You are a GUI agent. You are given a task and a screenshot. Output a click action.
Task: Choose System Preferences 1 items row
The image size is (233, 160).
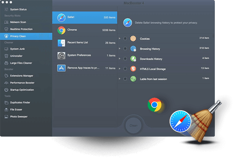[x=85, y=56]
